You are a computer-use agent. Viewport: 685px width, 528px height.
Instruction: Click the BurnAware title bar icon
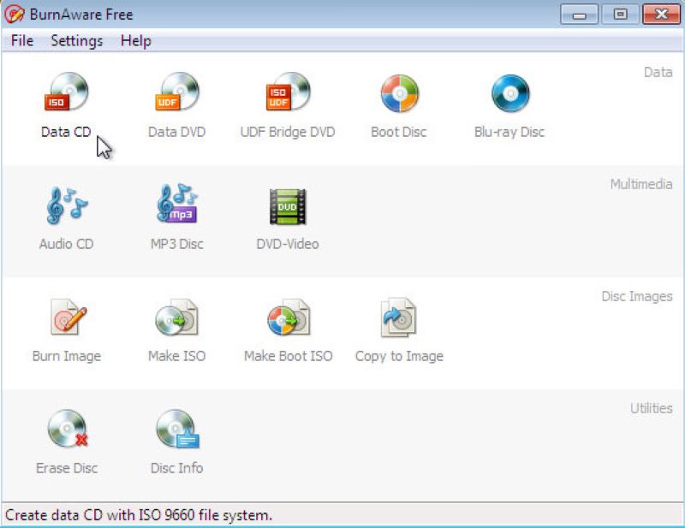click(12, 14)
